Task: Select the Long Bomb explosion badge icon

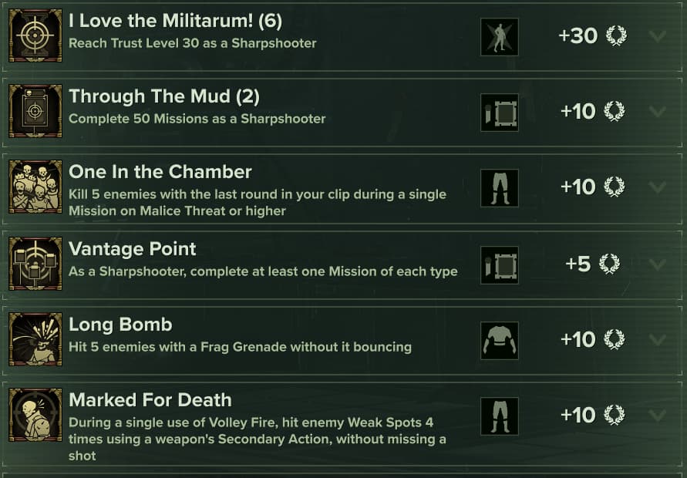Action: coord(35,339)
